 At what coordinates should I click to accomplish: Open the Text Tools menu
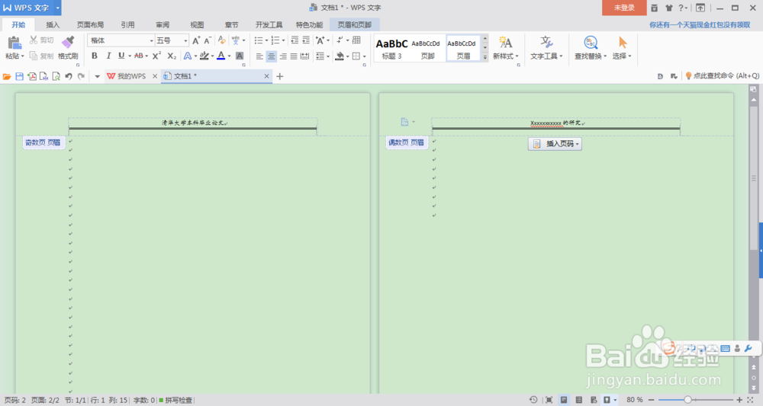[546, 47]
